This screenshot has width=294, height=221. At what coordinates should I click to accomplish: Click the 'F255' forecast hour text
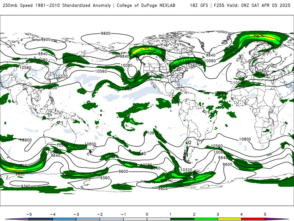219,6
